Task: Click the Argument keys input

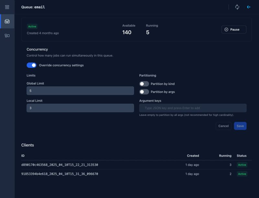Action: (x=193, y=108)
